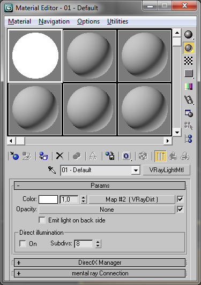
Task: Uncheck the Opacity map checkbox
Action: click(x=180, y=210)
